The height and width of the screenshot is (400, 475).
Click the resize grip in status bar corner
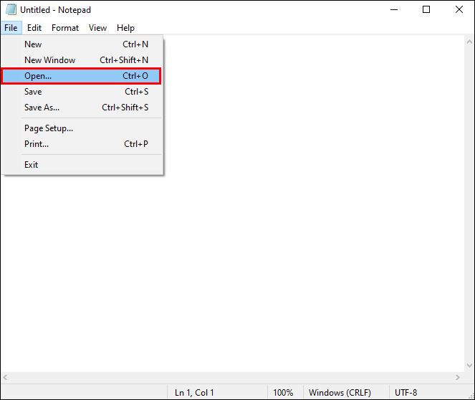coord(471,396)
